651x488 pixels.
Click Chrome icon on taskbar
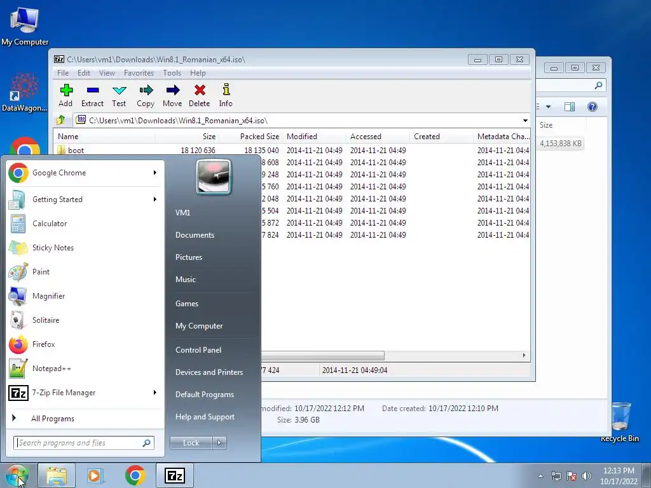point(135,475)
